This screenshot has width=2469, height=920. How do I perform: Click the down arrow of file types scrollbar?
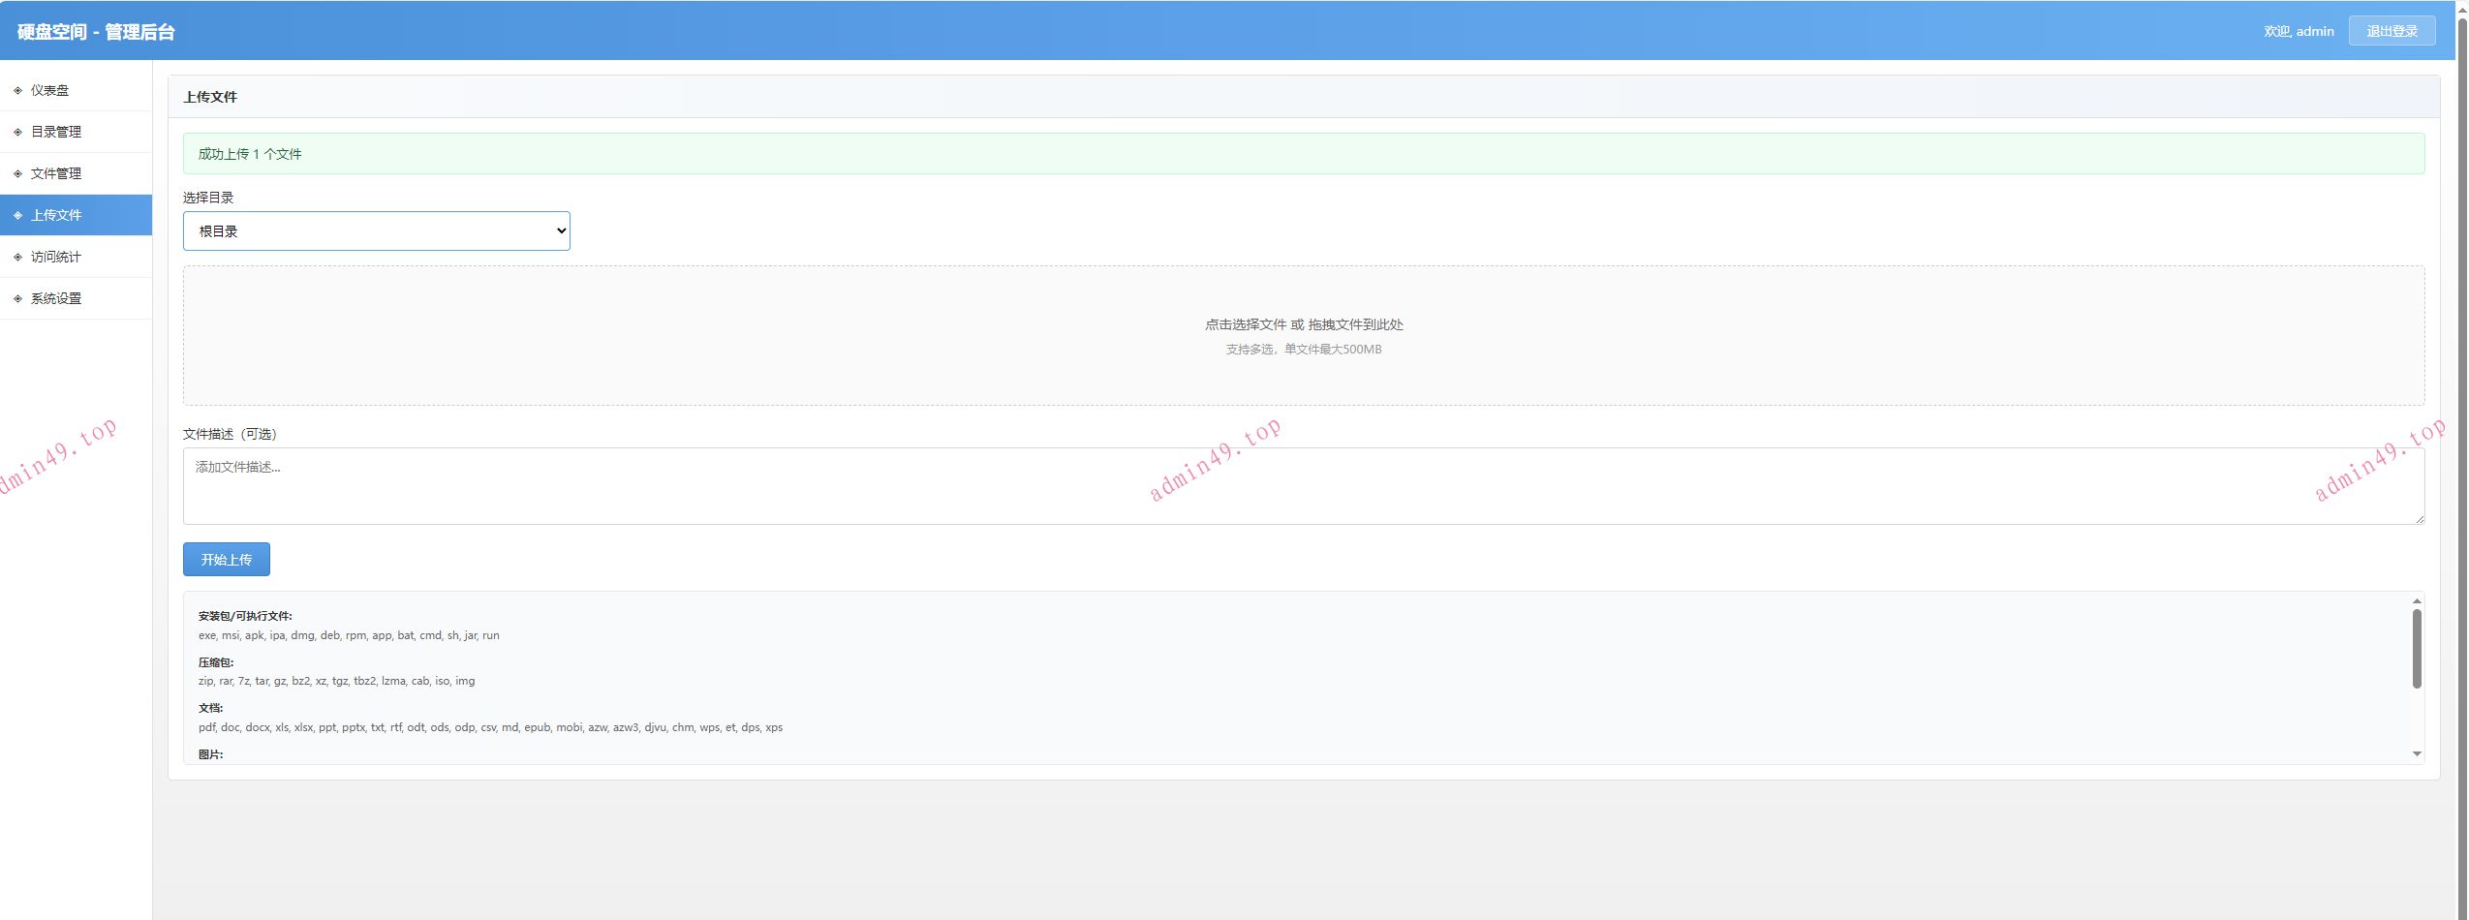tap(2417, 753)
